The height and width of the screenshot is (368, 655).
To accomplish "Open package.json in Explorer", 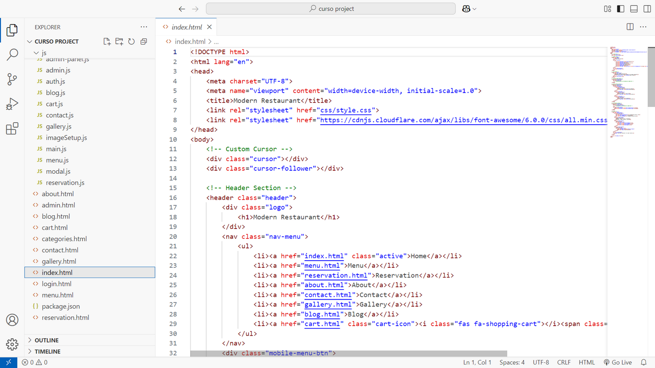I will [90, 306].
